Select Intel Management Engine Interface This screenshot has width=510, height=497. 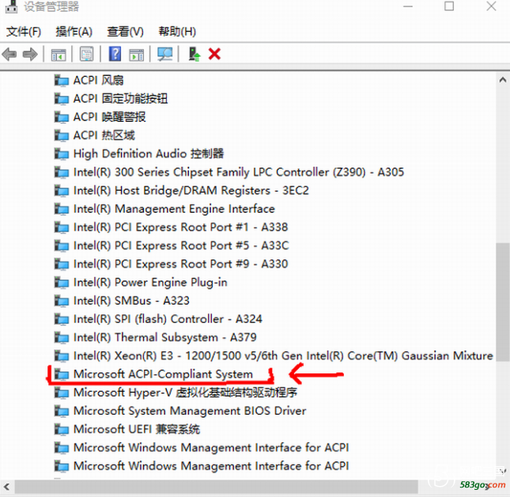tap(174, 209)
